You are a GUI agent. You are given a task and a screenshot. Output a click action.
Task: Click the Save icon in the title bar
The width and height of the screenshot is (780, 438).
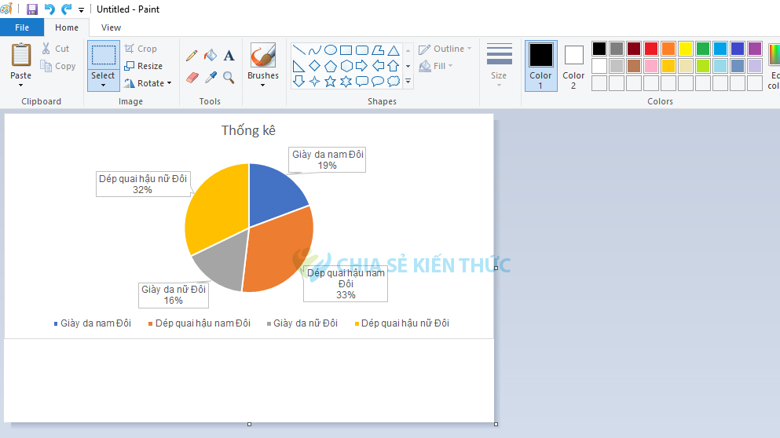[32, 9]
